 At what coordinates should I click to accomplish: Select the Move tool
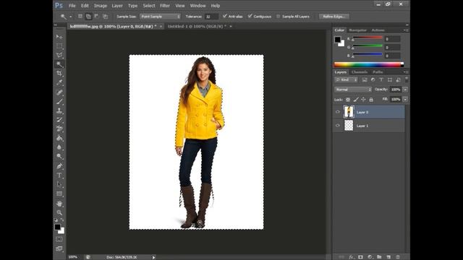pos(59,37)
